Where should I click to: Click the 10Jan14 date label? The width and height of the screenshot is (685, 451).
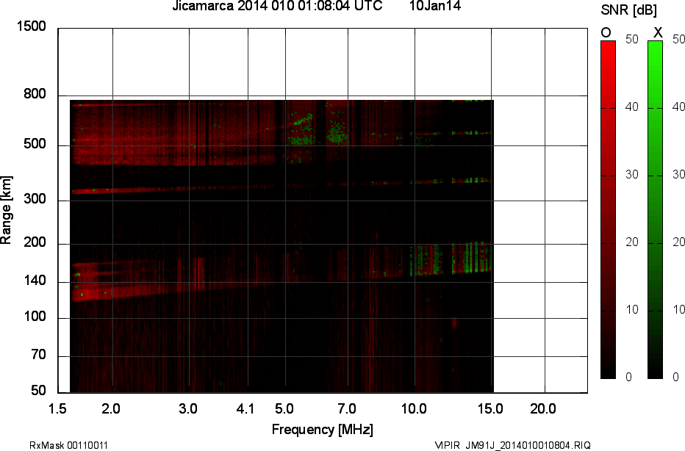point(434,7)
